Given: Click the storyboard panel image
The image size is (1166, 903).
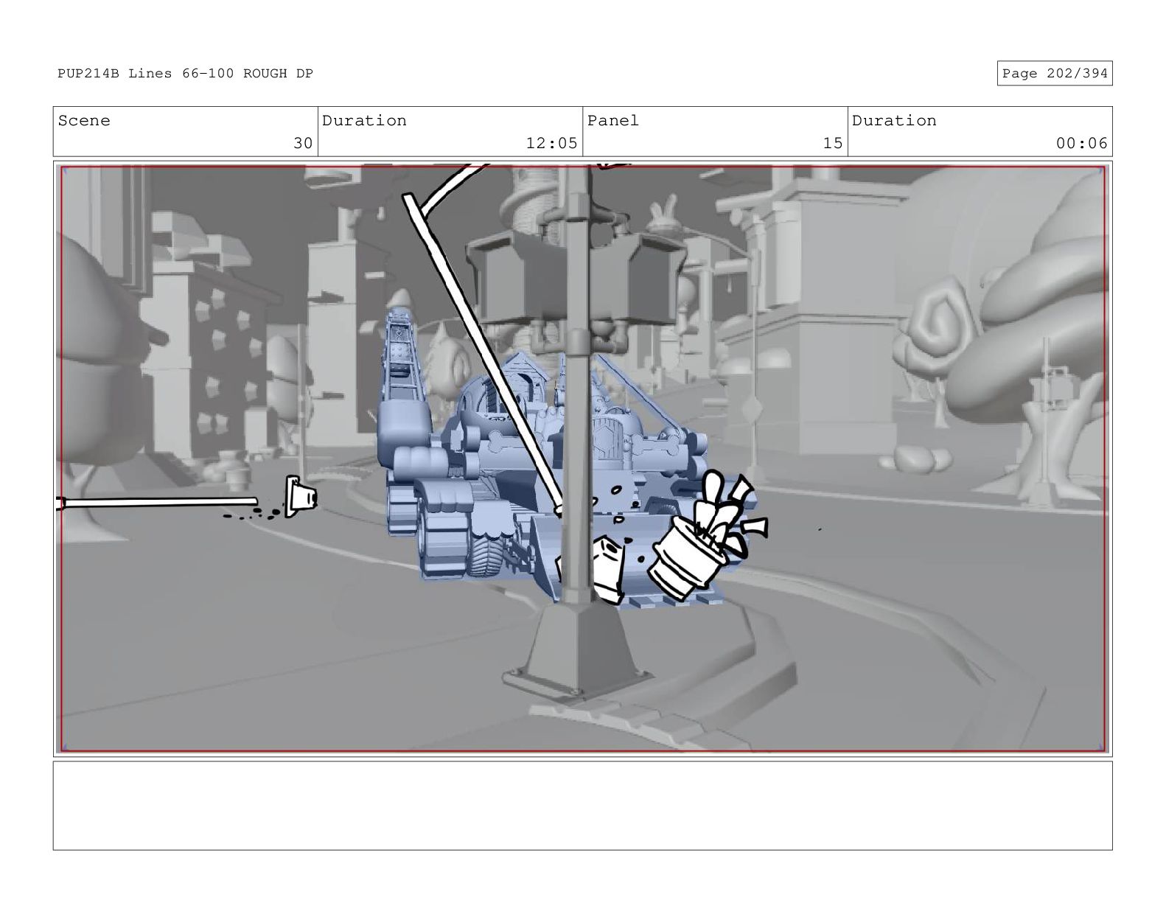Looking at the screenshot, I should point(582,459).
